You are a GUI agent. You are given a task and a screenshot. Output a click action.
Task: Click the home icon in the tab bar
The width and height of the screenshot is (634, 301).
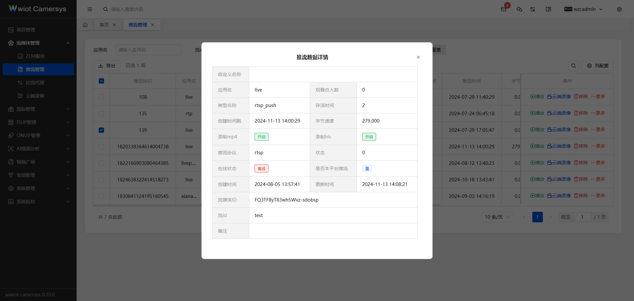(x=85, y=25)
